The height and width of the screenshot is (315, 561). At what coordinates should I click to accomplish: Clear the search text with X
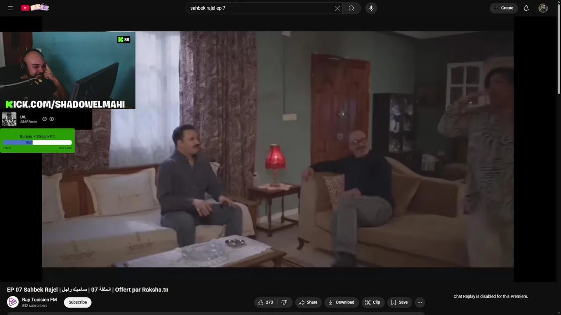337,8
